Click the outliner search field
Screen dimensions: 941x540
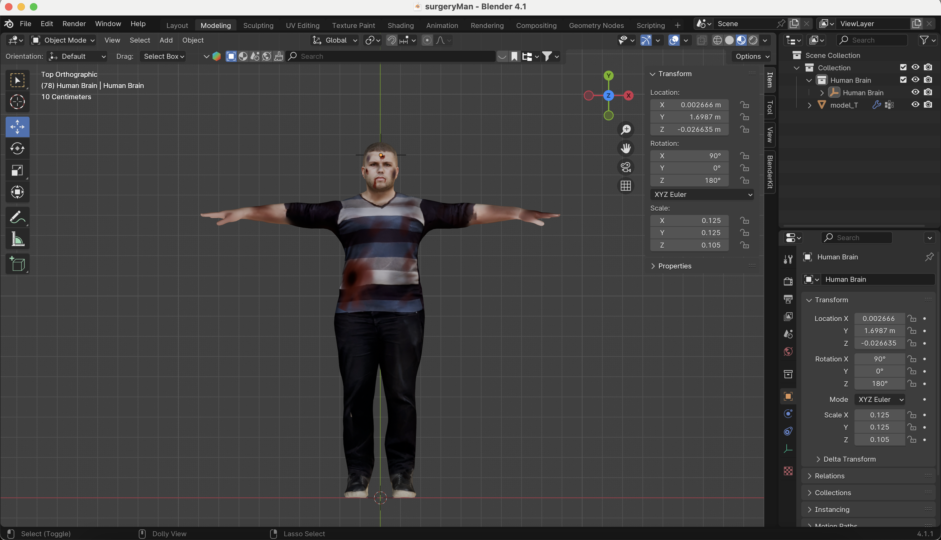pyautogui.click(x=872, y=40)
